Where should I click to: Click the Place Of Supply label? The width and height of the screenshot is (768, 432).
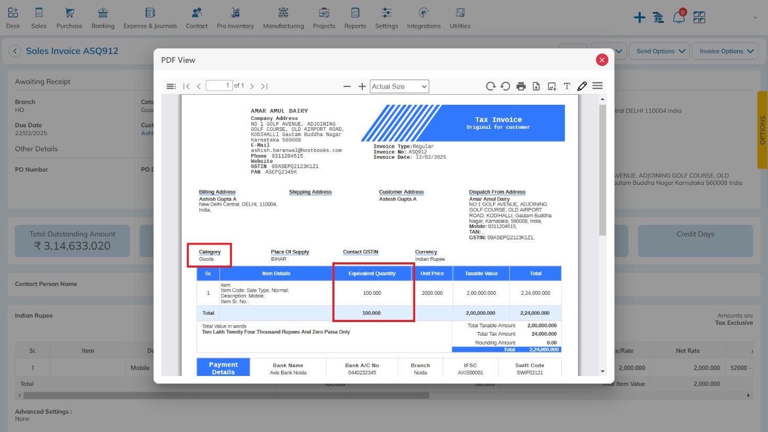point(290,252)
